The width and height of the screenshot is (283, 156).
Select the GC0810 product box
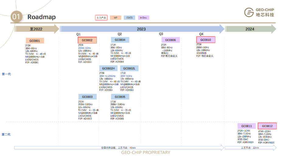pos(206,40)
